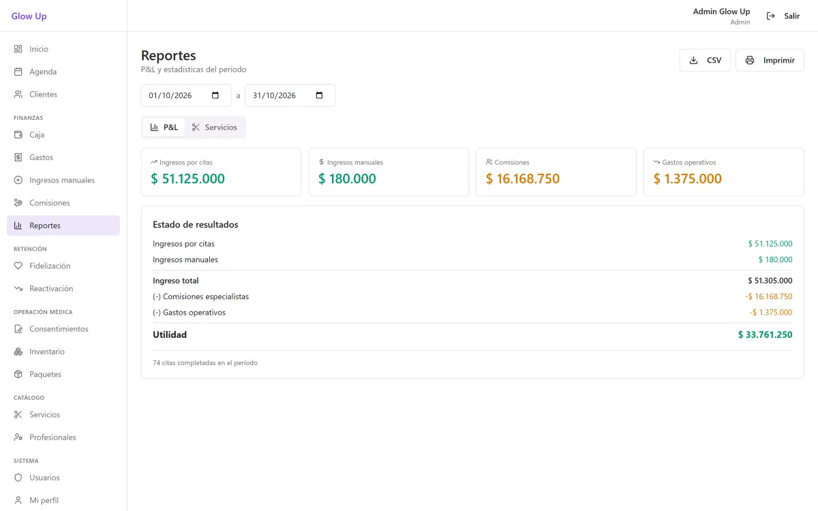Click the Servicios scissors icon in sidebar
The height and width of the screenshot is (511, 818).
[18, 415]
